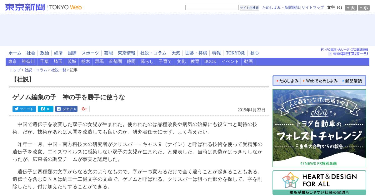Increase text size with +大 button

tap(351, 8)
